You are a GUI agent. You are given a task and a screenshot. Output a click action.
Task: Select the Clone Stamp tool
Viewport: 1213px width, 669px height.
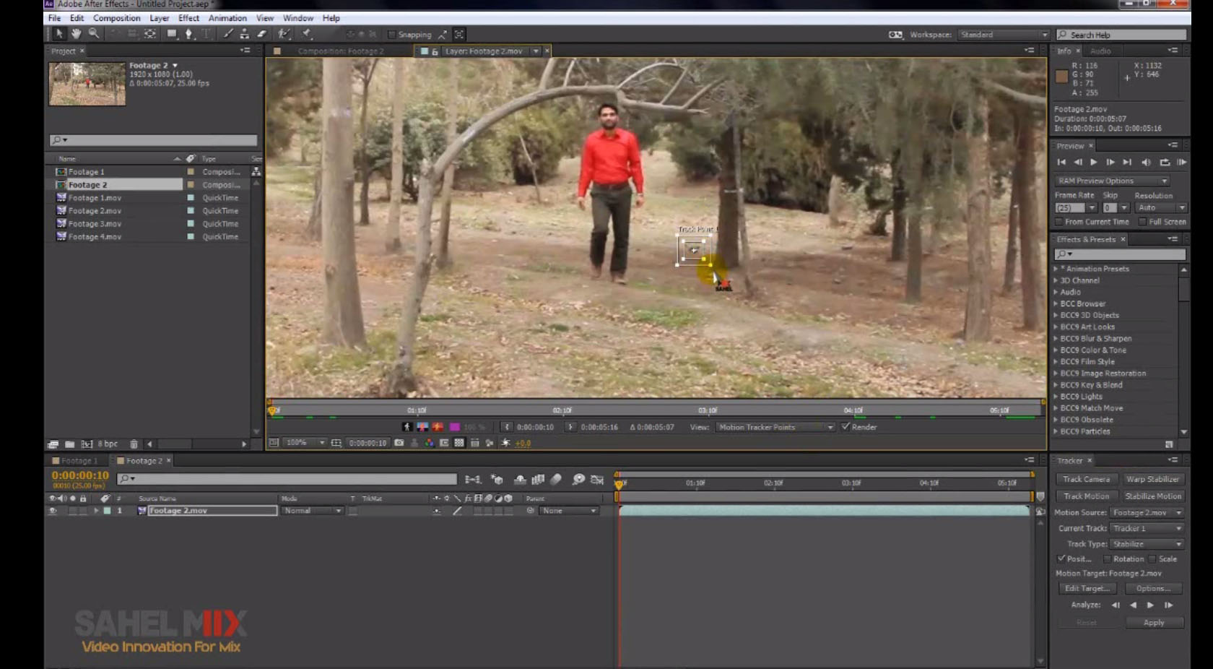[x=245, y=34]
